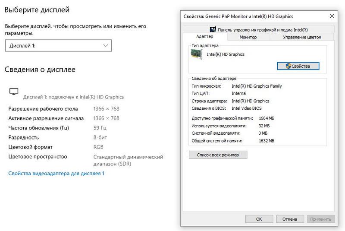The image size is (345, 231).
Task: Click the monitor icon next to Дисплей 1
Action: point(14,92)
